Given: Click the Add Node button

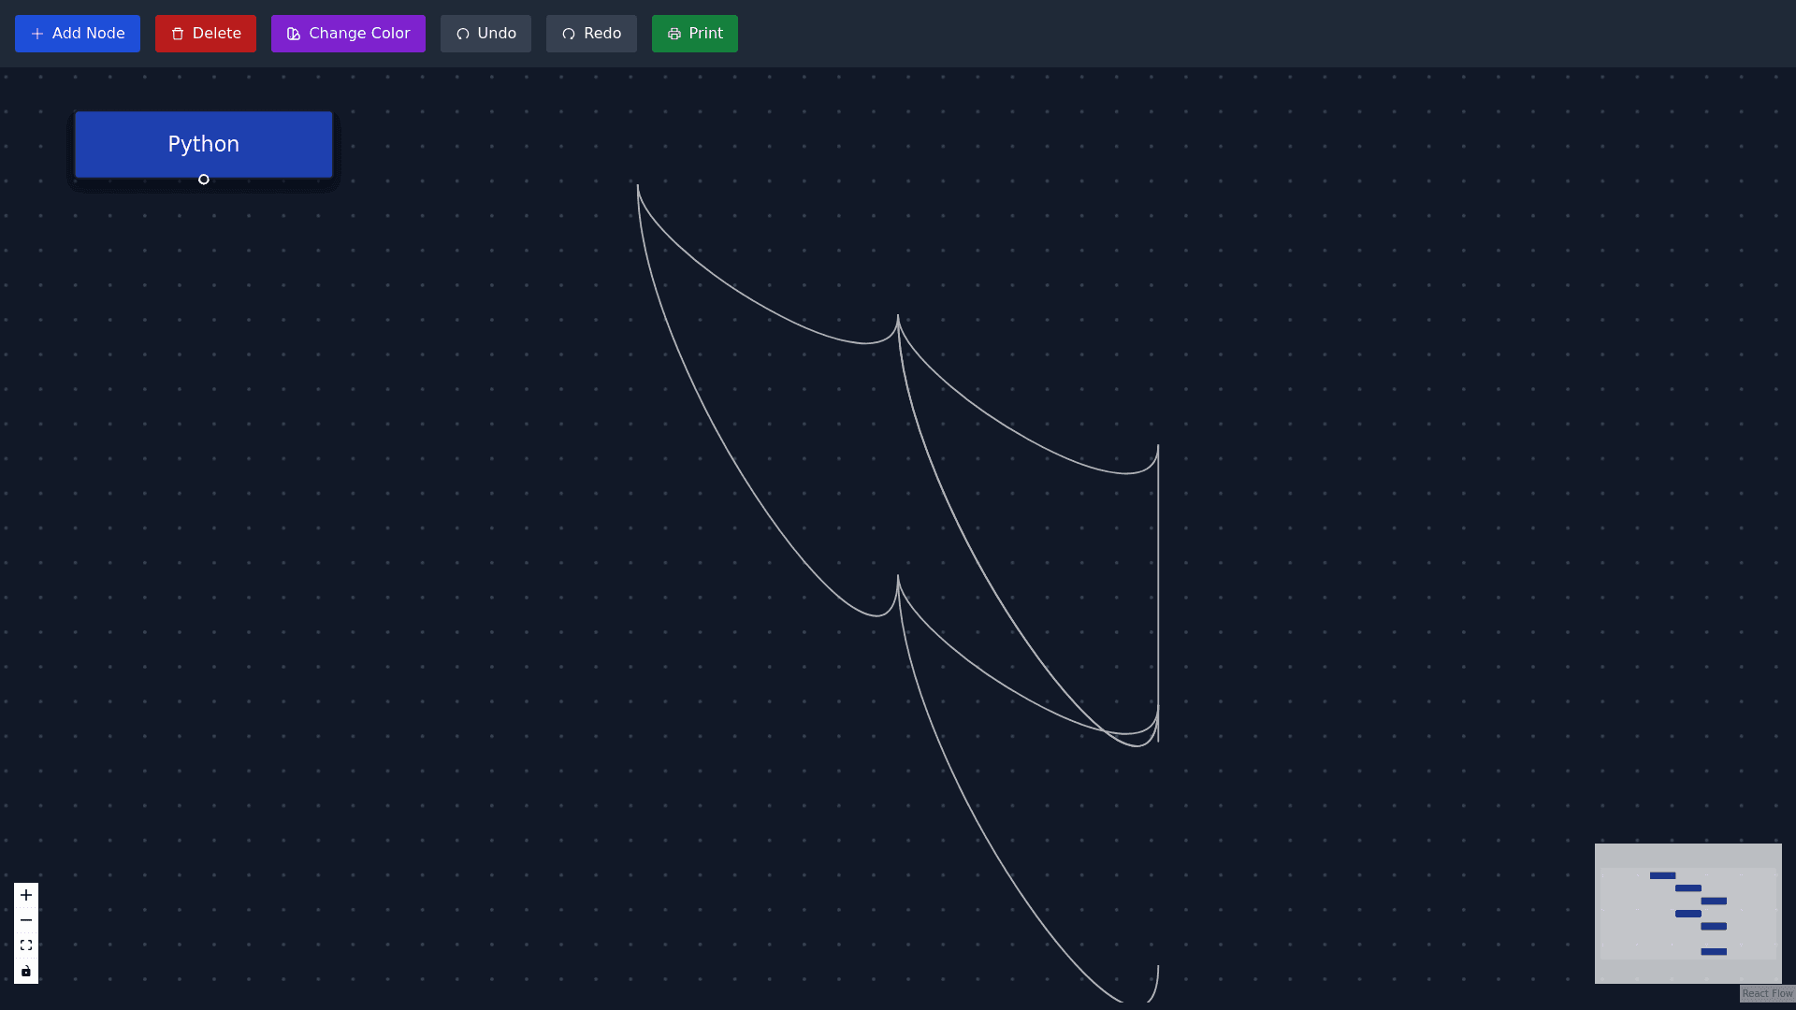Looking at the screenshot, I should (x=78, y=34).
